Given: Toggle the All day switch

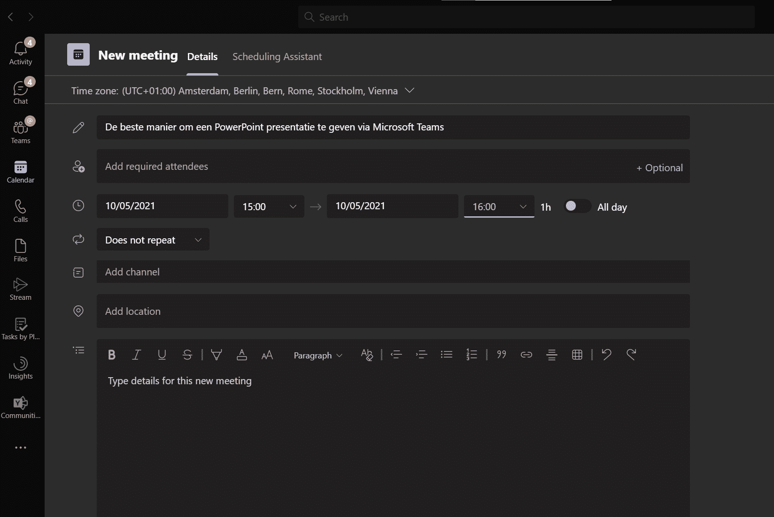Looking at the screenshot, I should tap(577, 206).
